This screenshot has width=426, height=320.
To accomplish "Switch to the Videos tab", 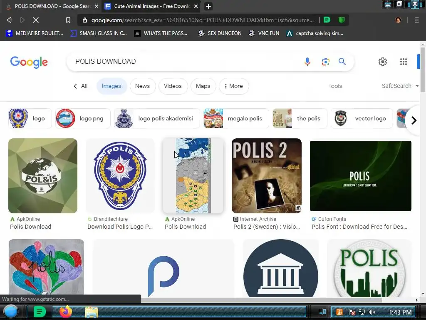I will pyautogui.click(x=173, y=86).
